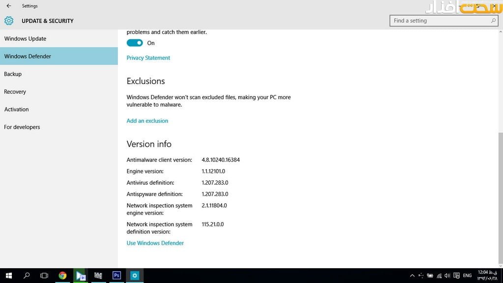Select Windows Update in the sidebar
The width and height of the screenshot is (503, 283).
tap(25, 39)
